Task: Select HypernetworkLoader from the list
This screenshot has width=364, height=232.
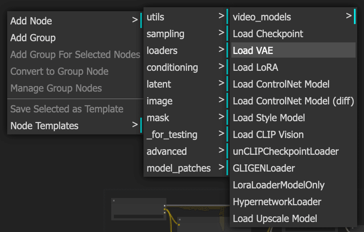Action: [293, 202]
